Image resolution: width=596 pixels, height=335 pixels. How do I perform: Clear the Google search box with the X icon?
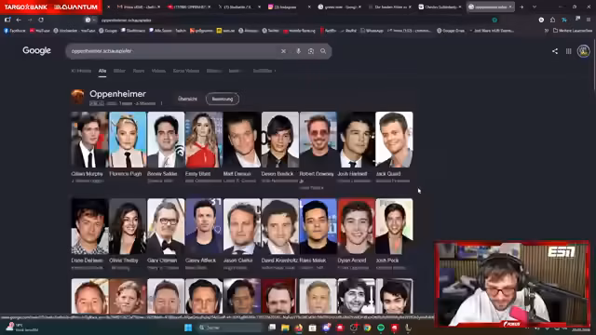[x=283, y=51]
